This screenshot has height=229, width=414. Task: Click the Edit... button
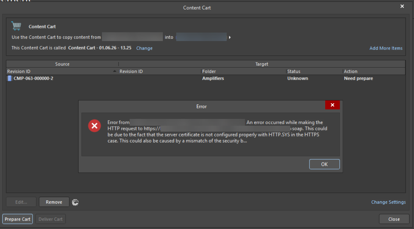[x=21, y=202]
